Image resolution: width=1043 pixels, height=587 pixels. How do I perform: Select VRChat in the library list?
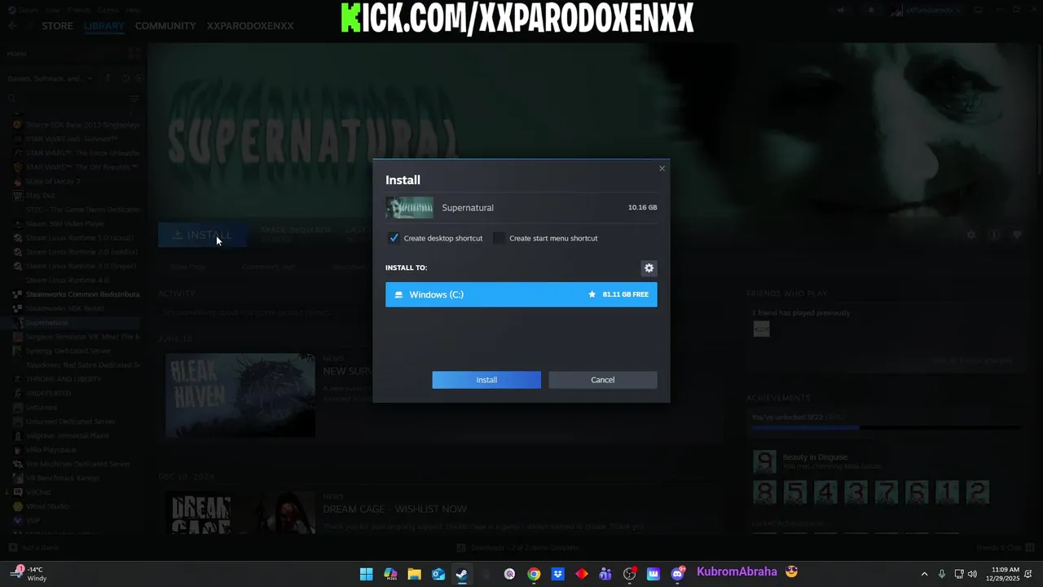(37, 492)
